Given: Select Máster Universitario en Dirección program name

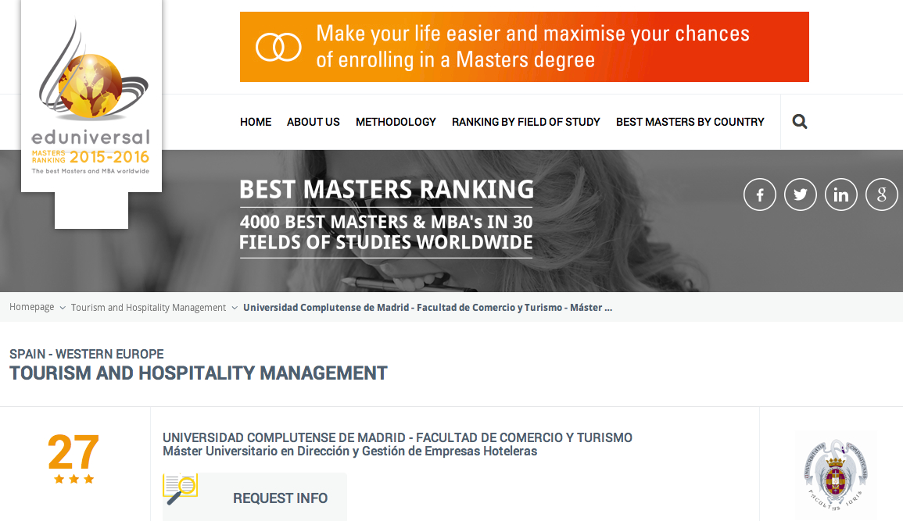Looking at the screenshot, I should tap(349, 451).
